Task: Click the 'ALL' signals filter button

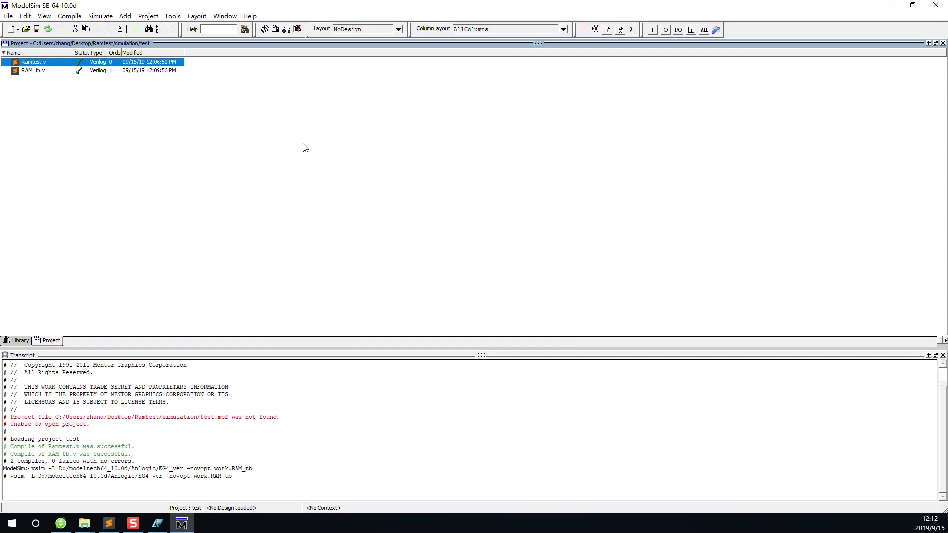Action: pos(704,30)
